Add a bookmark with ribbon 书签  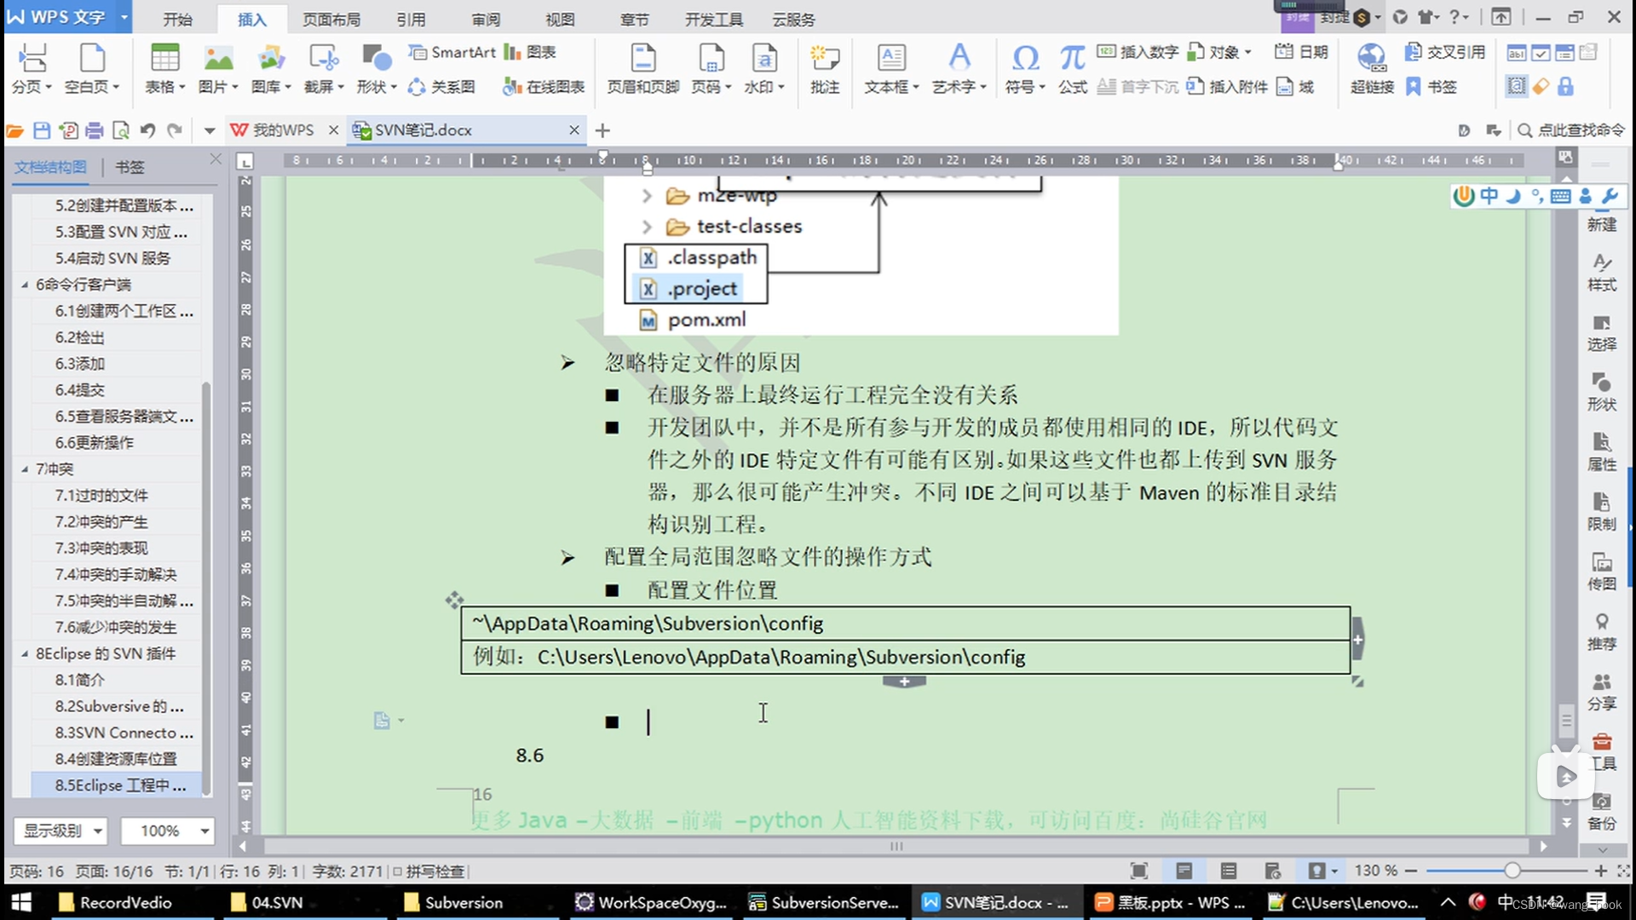pyautogui.click(x=1431, y=86)
